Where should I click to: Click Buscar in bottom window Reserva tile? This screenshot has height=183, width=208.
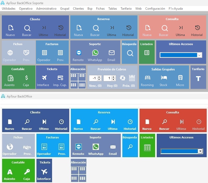pyautogui.click(x=96, y=125)
